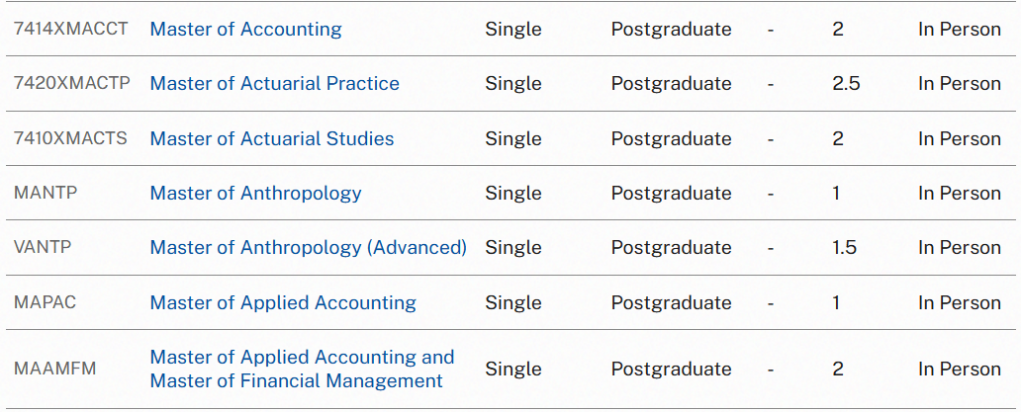The image size is (1021, 412).
Task: Click In Person in the MAAMFM row
Action: 959,369
